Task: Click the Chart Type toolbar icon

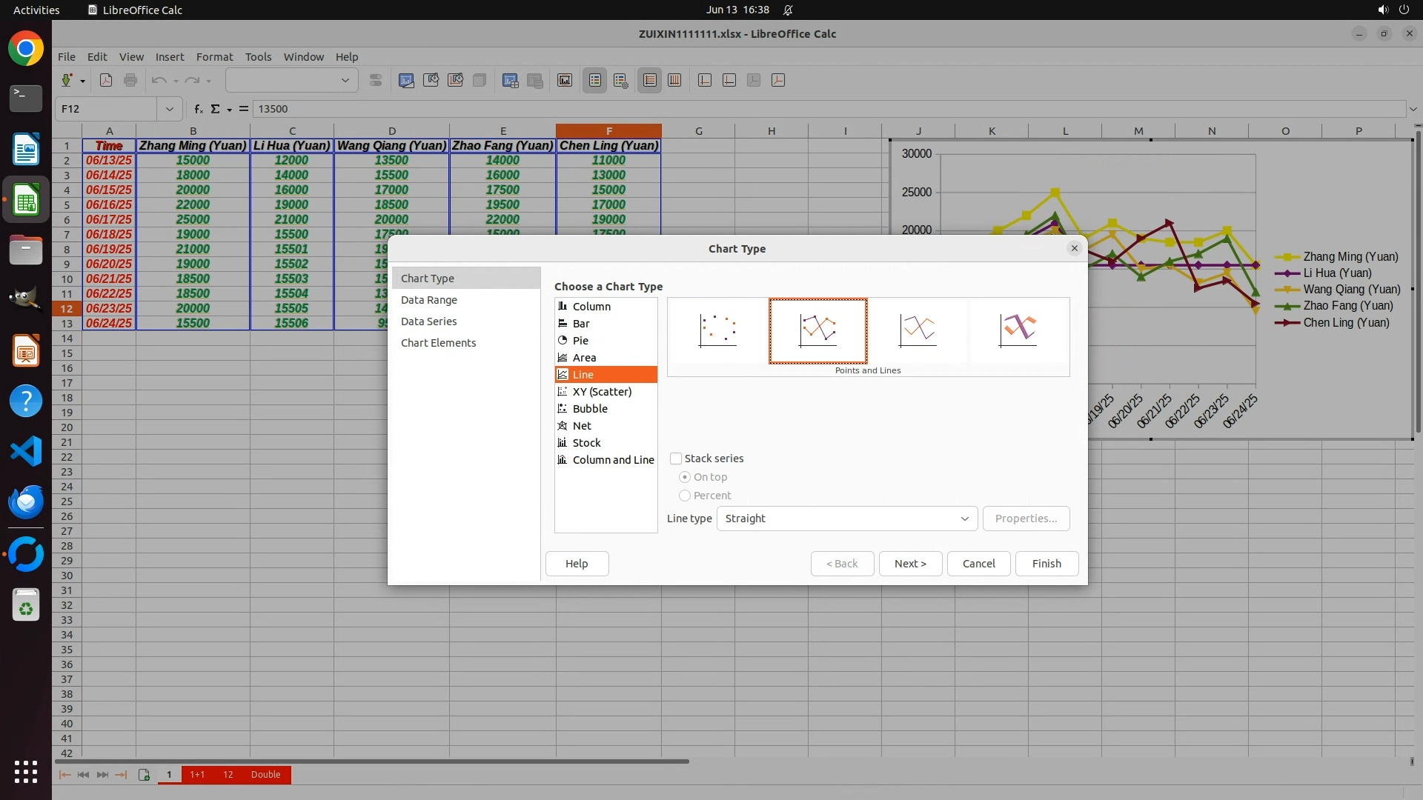Action: pyautogui.click(x=406, y=80)
